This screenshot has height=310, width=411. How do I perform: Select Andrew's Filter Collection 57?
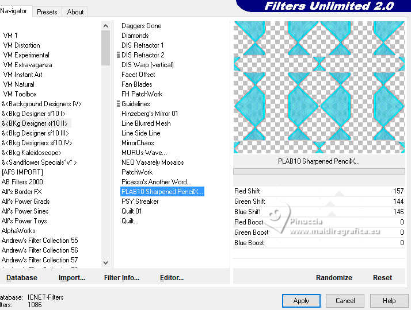(40, 260)
